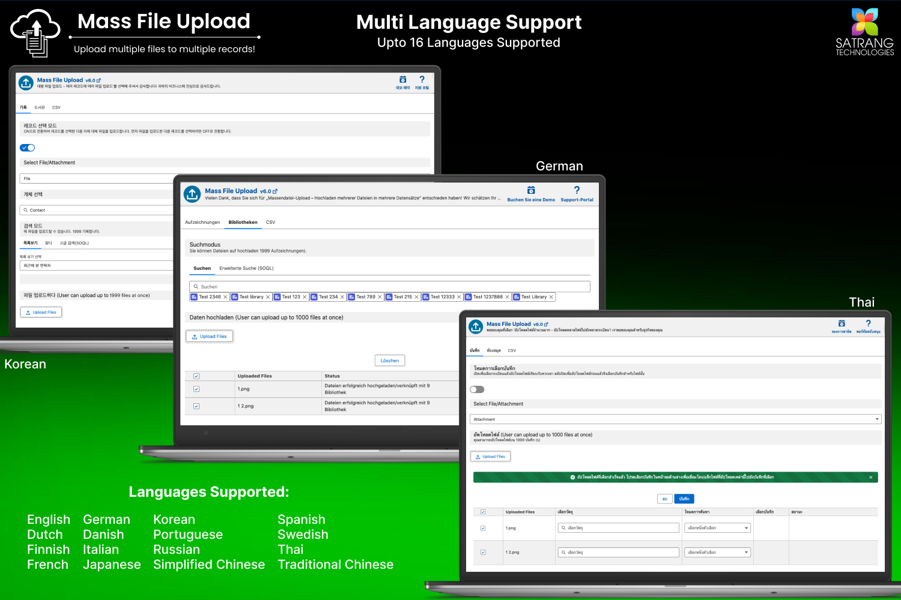
Task: Uncheck the 1 2.png row checkbox in the Thai window
Action: 483,553
